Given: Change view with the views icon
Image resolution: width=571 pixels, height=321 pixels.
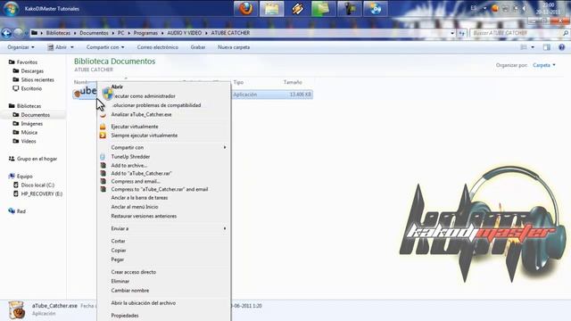Looking at the screenshot, I should click(x=524, y=47).
